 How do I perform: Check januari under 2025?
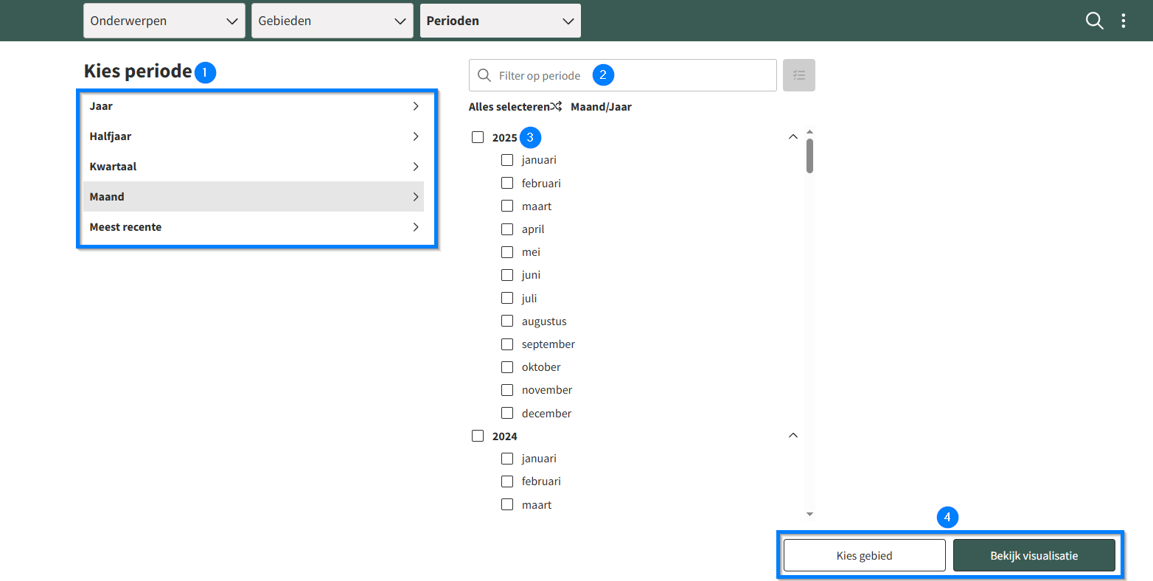click(x=507, y=160)
